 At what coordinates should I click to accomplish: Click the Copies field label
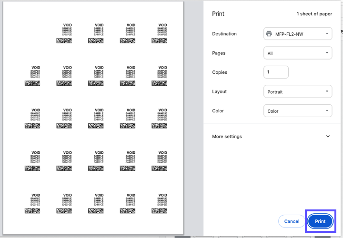click(x=220, y=72)
